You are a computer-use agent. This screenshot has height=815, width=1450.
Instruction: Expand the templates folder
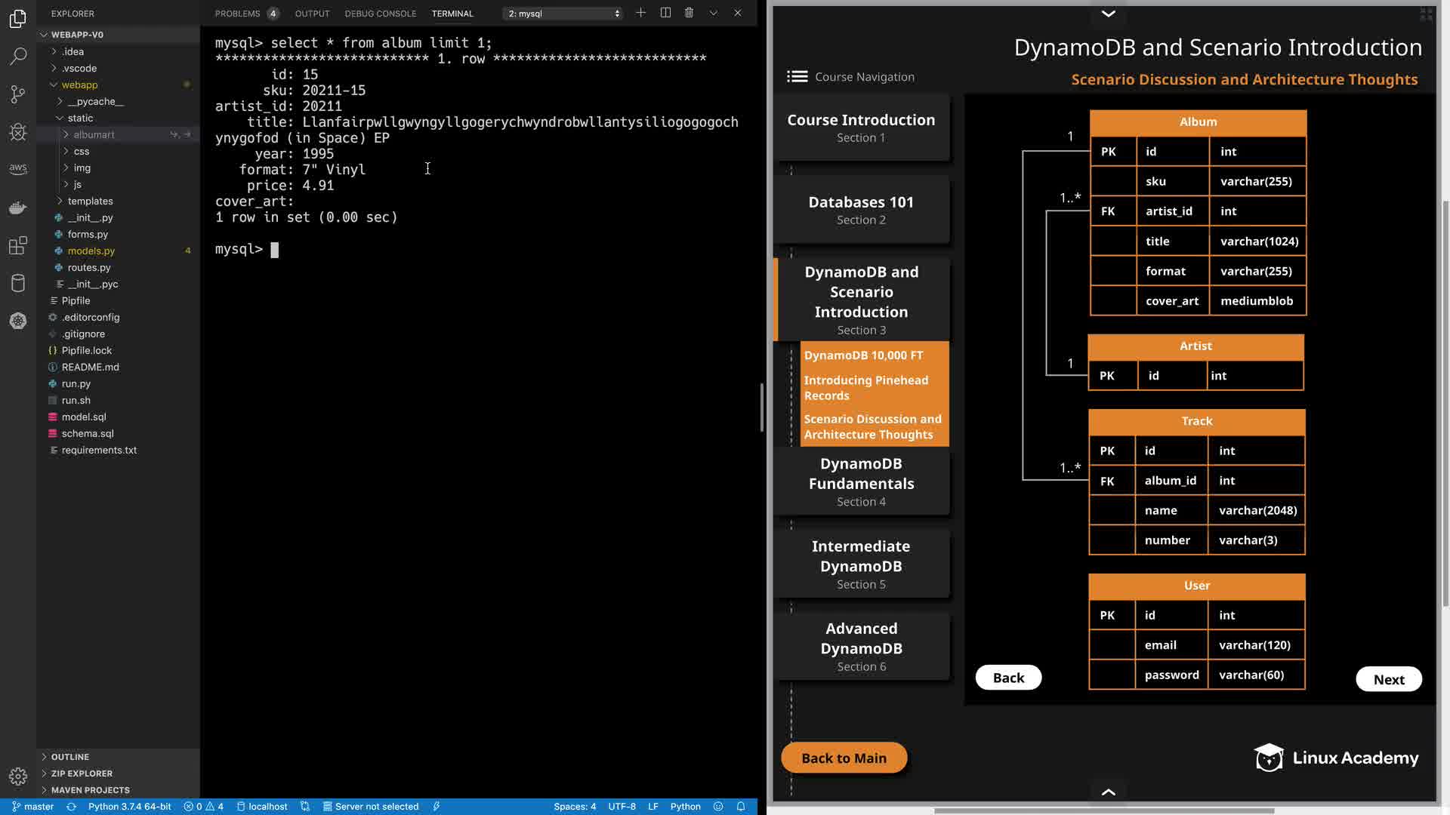click(x=90, y=201)
